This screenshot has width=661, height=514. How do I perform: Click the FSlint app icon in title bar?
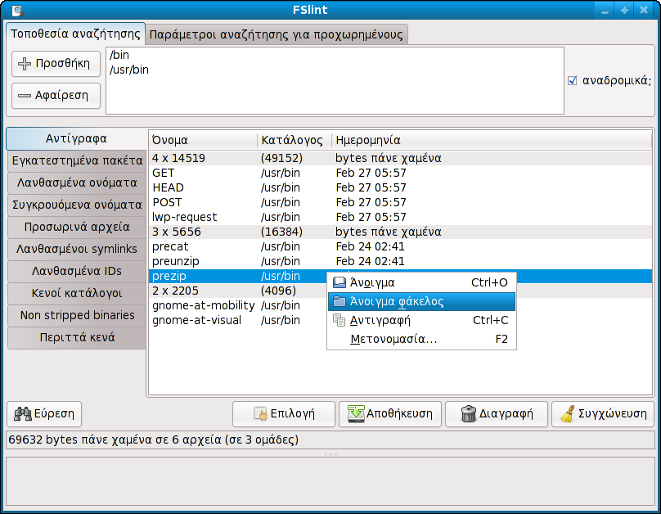17,10
